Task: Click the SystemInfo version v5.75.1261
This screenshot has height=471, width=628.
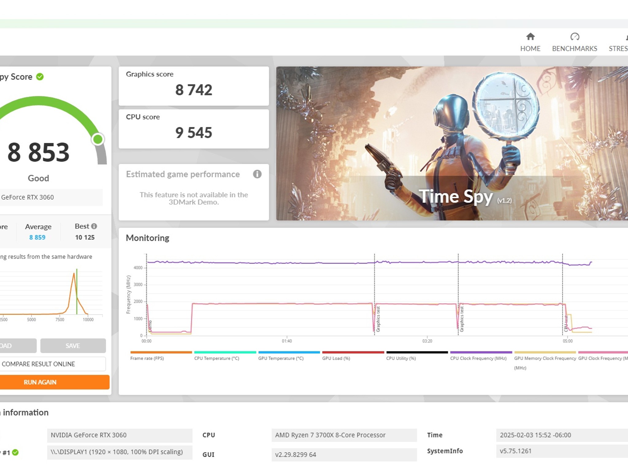Action: [x=562, y=451]
